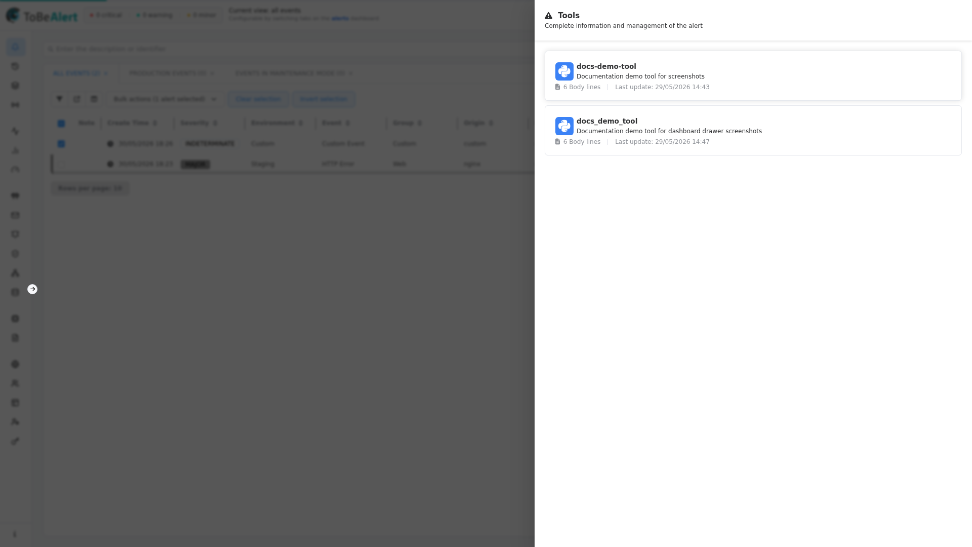This screenshot has width=972, height=547.
Task: Sort by the Create Time column header
Action: 132,123
